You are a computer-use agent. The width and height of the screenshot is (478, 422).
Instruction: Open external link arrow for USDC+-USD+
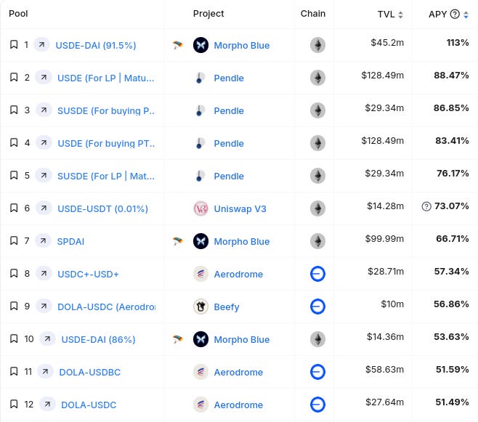[44, 273]
